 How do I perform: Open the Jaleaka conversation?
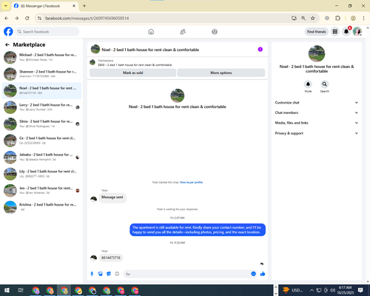41,157
